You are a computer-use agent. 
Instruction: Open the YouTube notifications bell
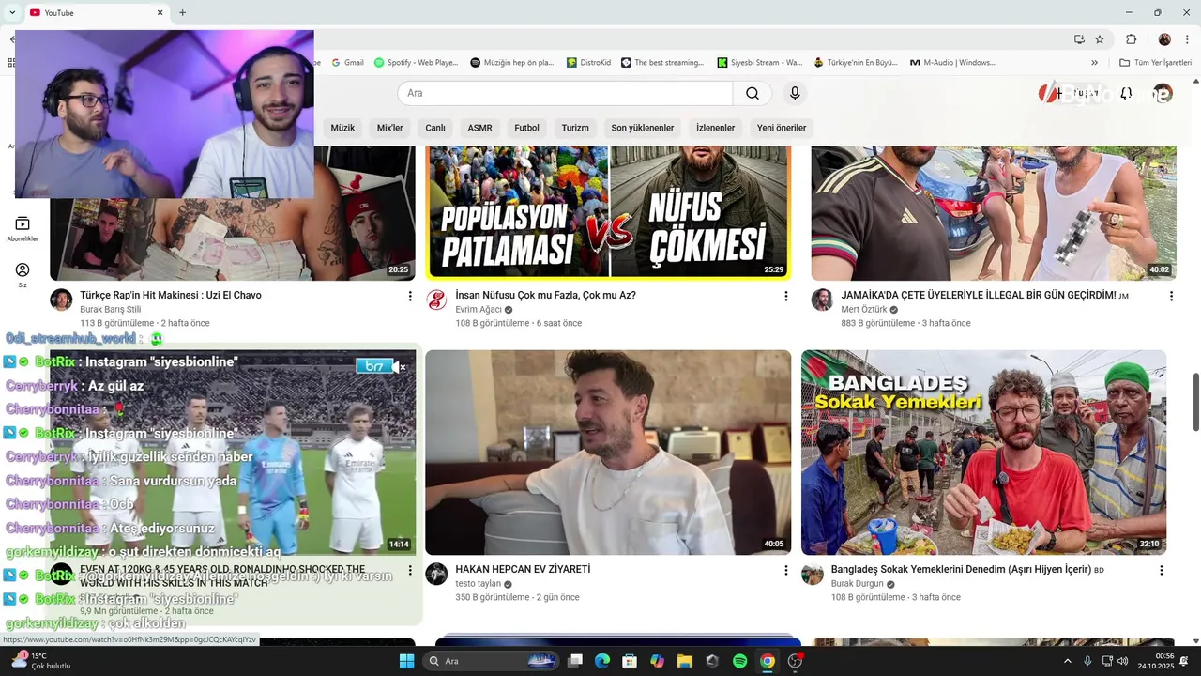(1126, 93)
